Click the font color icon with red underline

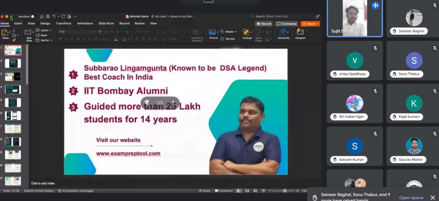pos(125,39)
